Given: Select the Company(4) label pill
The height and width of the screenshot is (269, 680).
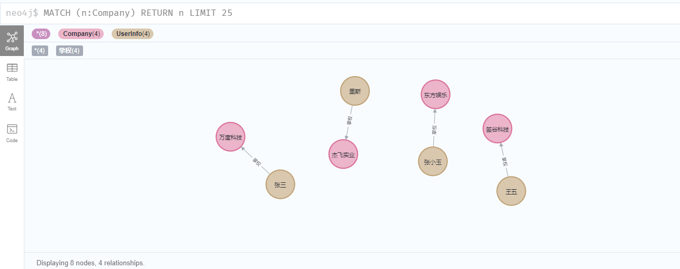Looking at the screenshot, I should click(81, 34).
